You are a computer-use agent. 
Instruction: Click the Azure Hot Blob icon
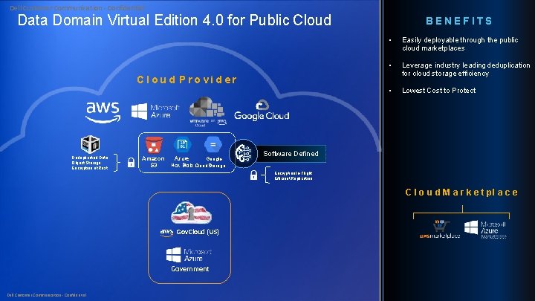click(x=182, y=144)
